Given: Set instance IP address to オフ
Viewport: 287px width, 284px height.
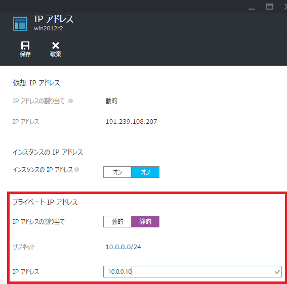Looking at the screenshot, I should (x=145, y=172).
